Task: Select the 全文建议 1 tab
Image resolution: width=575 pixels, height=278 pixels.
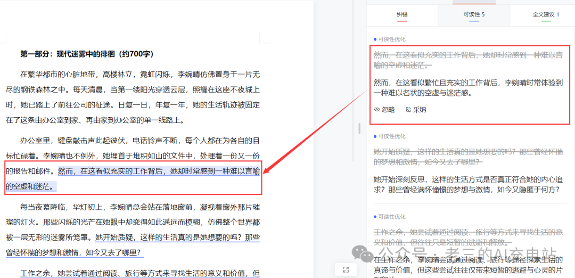Action: pos(546,15)
